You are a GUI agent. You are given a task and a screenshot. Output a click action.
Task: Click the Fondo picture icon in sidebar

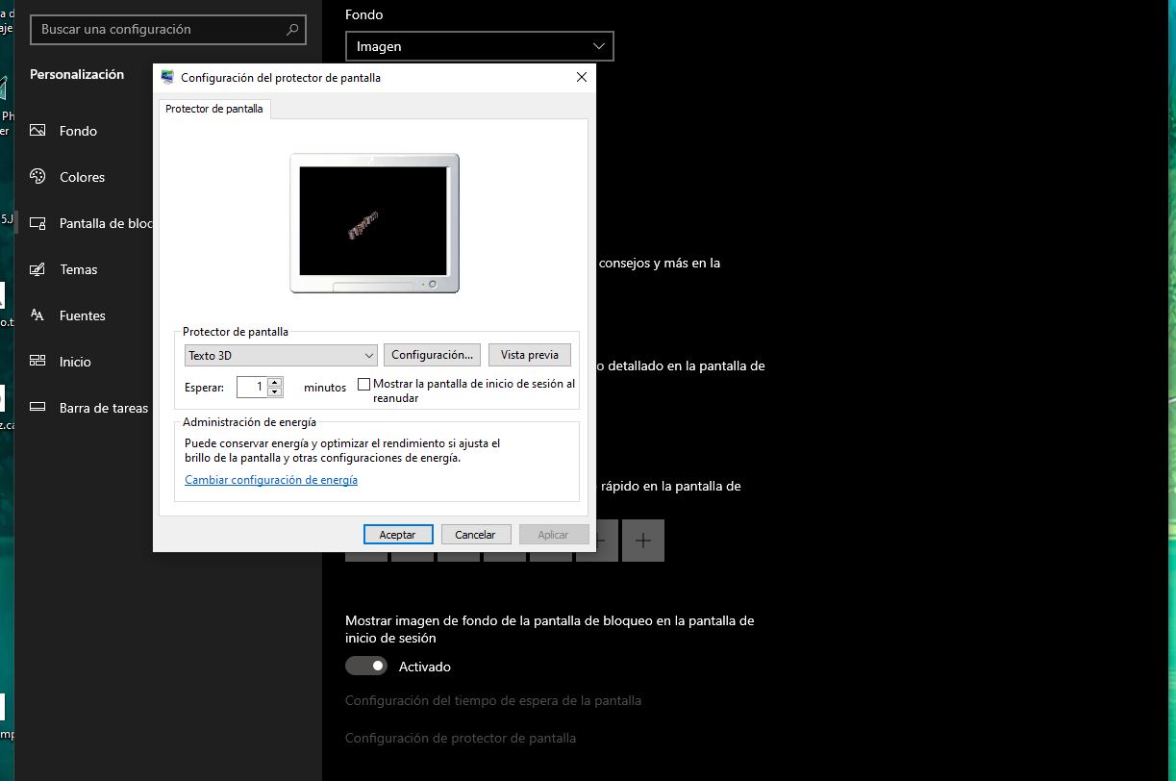pyautogui.click(x=38, y=131)
